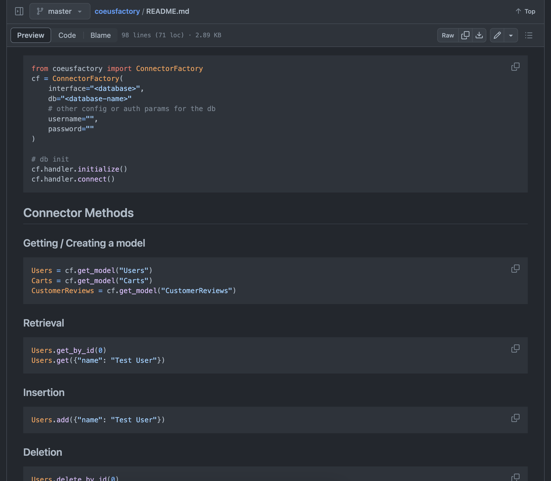The height and width of the screenshot is (481, 551).
Task: Click the Connector Methods heading
Action: point(78,213)
